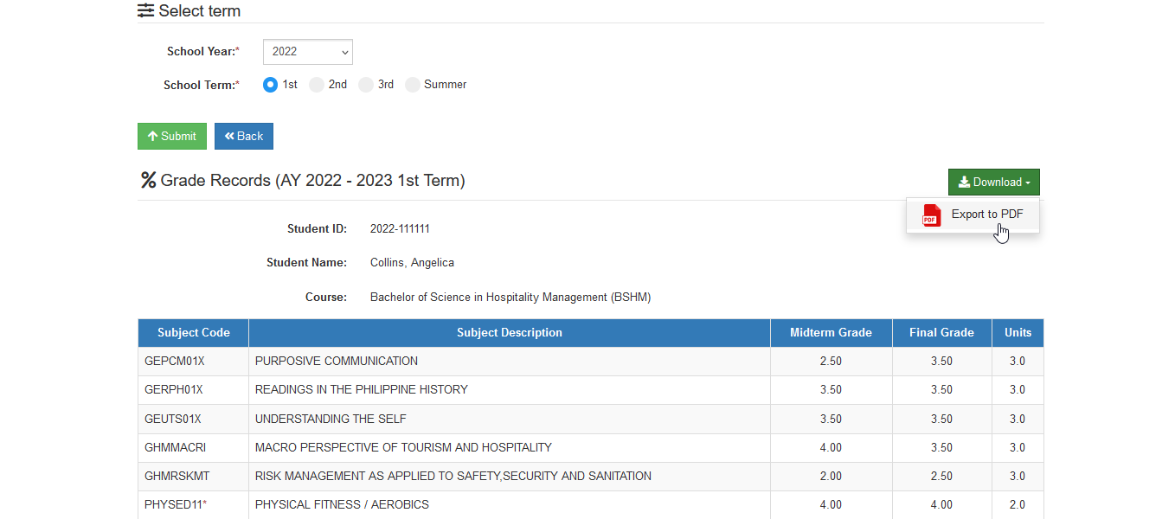
Task: Click the Subject Description column header
Action: tap(510, 333)
